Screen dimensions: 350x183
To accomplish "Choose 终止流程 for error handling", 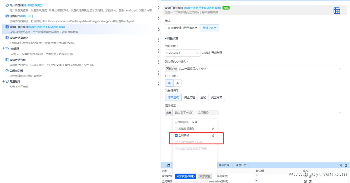I will click(x=189, y=97).
